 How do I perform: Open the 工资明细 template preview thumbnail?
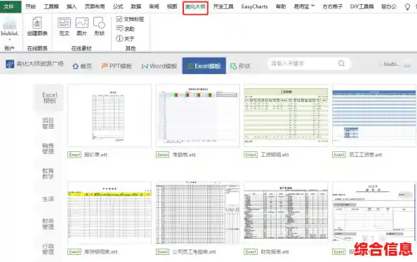pos(286,116)
